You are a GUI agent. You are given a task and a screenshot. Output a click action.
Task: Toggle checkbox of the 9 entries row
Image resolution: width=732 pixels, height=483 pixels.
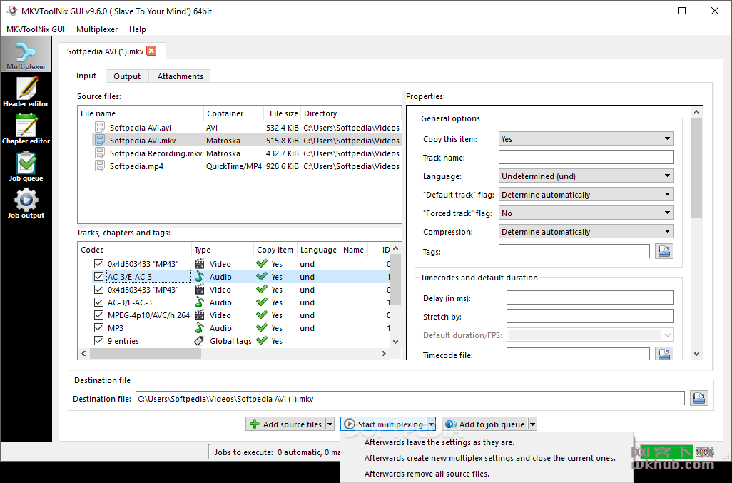pyautogui.click(x=98, y=340)
